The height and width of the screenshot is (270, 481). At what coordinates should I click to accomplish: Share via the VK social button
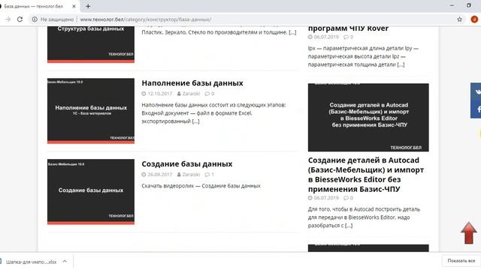(476, 91)
